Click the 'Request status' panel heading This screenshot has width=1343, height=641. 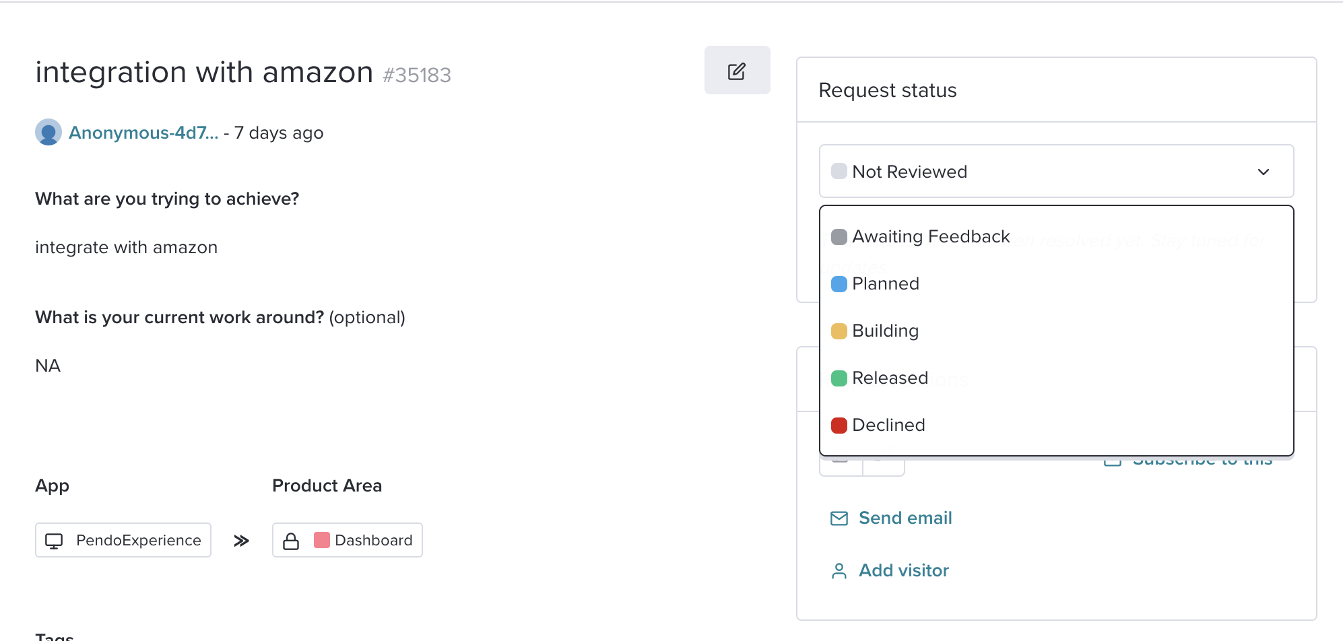(888, 90)
